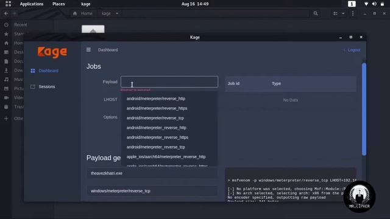The height and width of the screenshot is (219, 390).
Task: Click the Logout link
Action: click(x=354, y=50)
